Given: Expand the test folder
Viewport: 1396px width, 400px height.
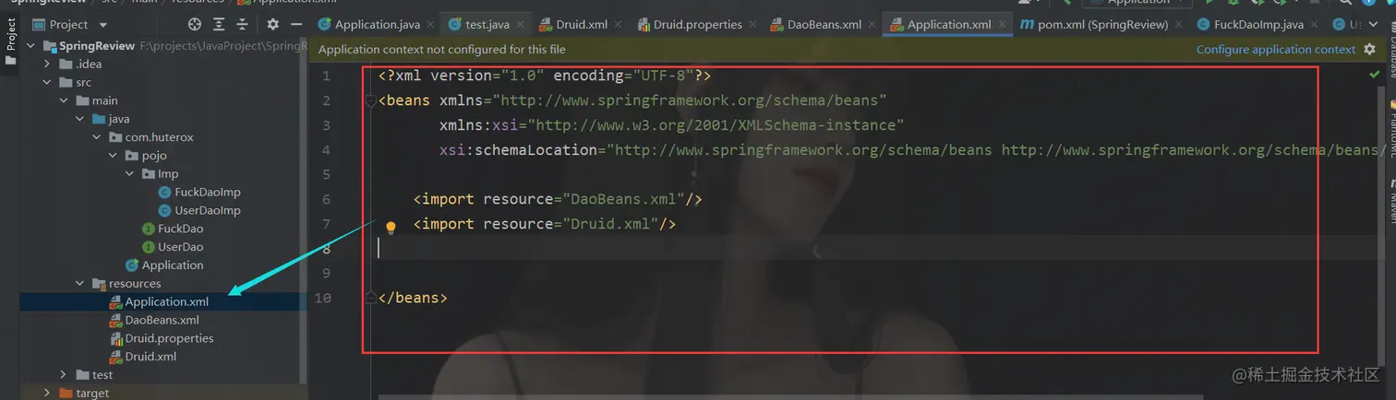Looking at the screenshot, I should pos(63,375).
